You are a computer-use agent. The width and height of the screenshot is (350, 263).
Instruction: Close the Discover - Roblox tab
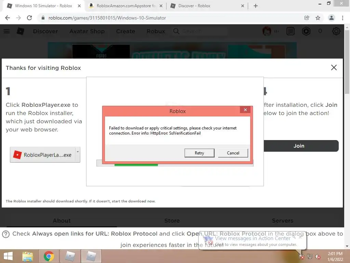243,6
